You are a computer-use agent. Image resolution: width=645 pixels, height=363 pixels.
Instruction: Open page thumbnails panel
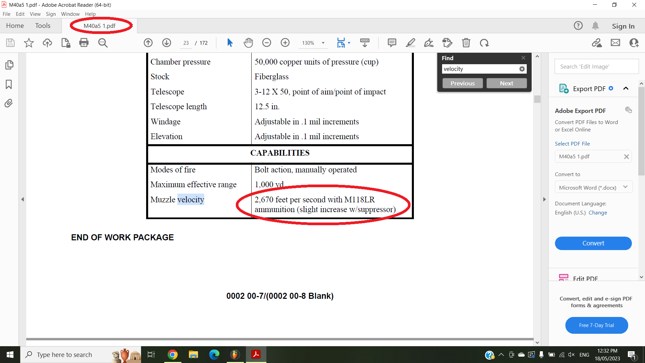click(x=9, y=65)
